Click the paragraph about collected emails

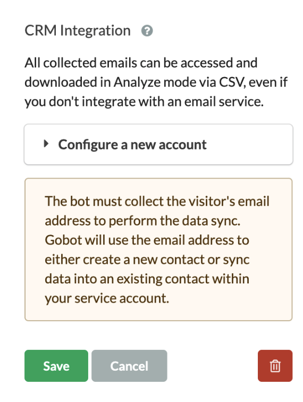tap(156, 82)
